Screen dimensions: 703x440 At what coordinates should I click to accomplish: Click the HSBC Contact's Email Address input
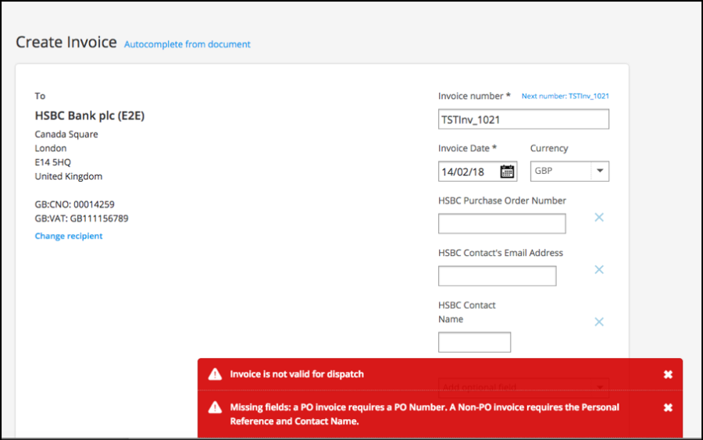[x=498, y=275]
